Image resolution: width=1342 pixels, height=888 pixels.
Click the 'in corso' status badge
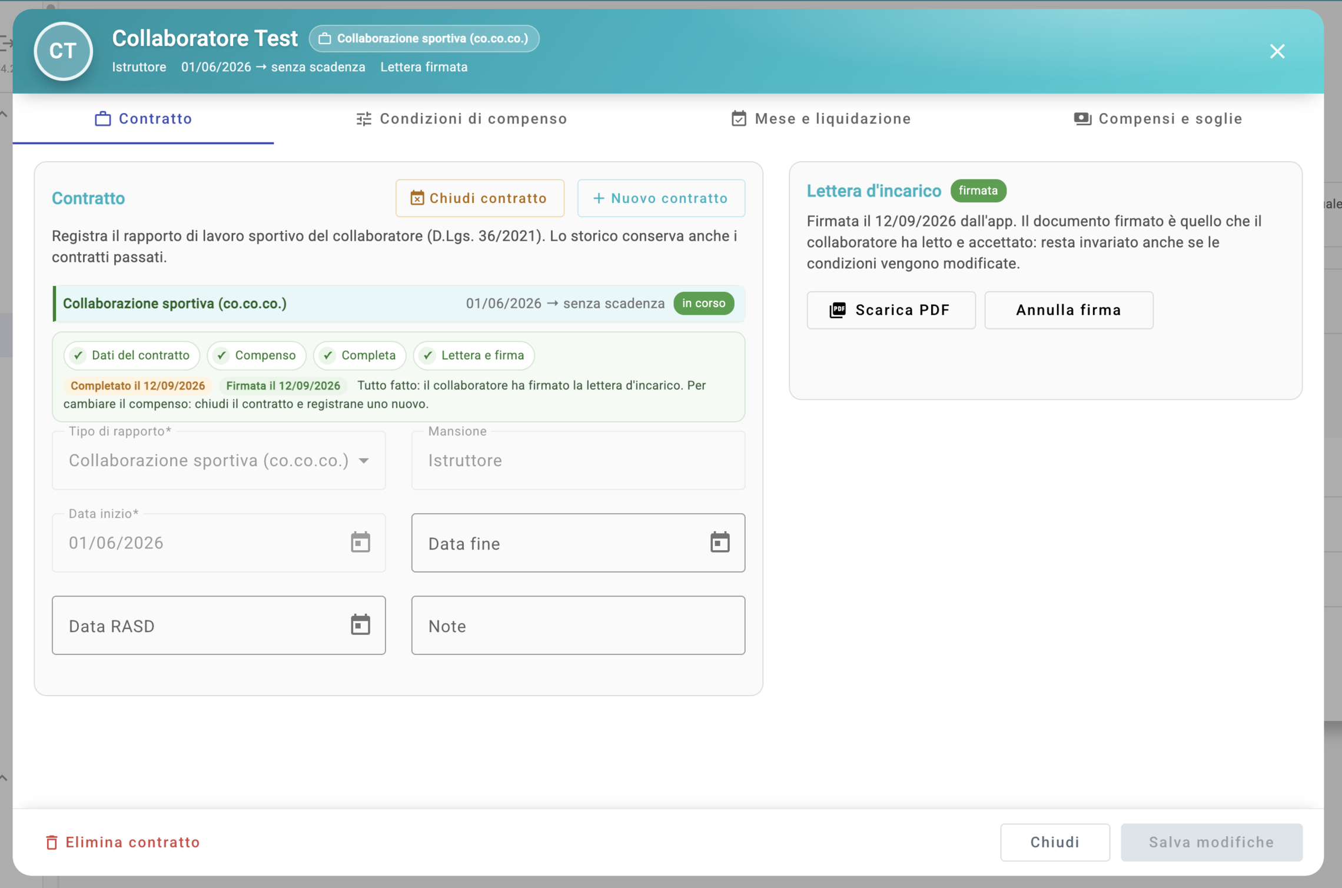pyautogui.click(x=703, y=303)
